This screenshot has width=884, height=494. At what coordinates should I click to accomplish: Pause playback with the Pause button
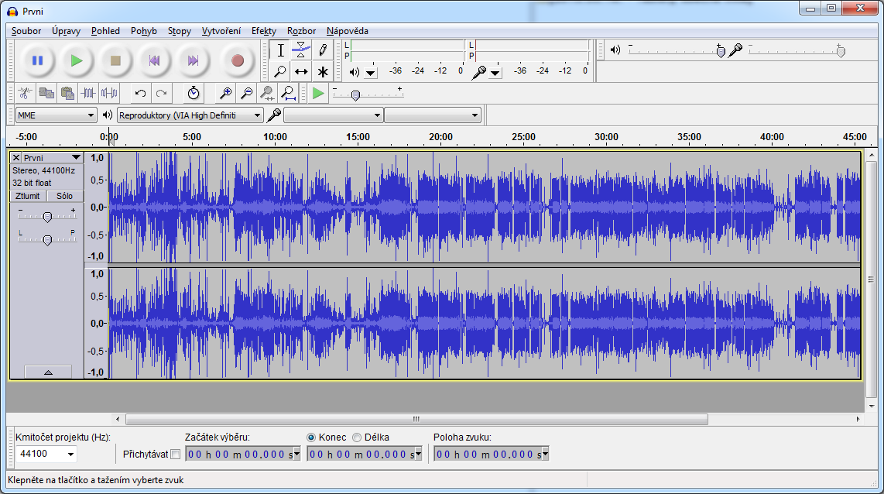[38, 60]
